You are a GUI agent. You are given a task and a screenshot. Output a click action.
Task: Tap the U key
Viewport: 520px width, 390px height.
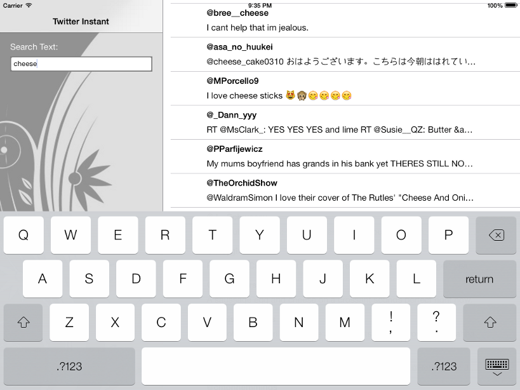click(x=307, y=235)
